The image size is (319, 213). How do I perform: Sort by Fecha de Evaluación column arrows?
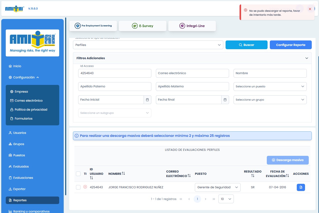(288, 176)
